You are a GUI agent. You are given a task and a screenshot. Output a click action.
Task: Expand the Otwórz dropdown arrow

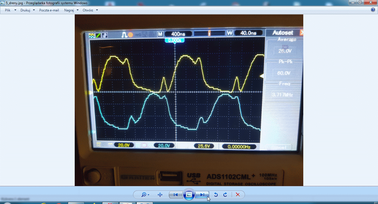[97, 10]
